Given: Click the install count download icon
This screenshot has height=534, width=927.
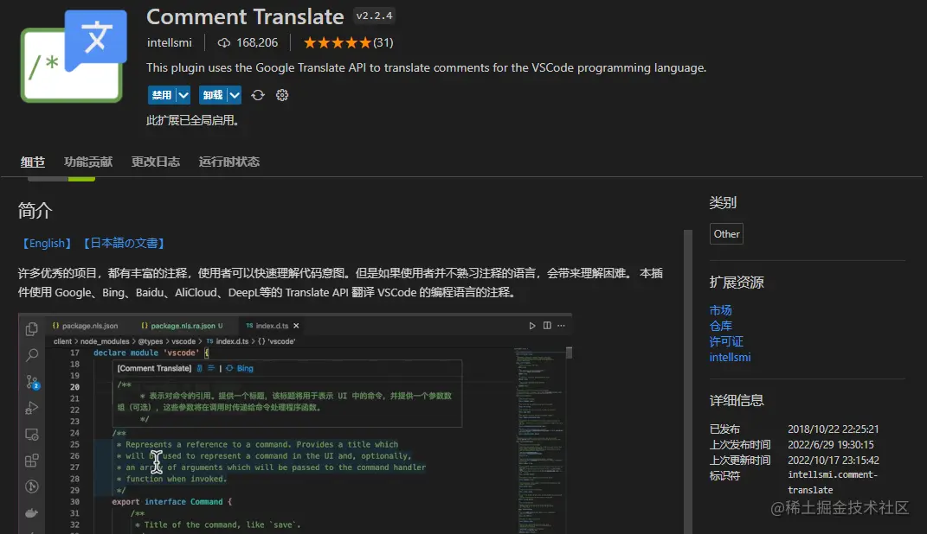Looking at the screenshot, I should click(x=224, y=42).
